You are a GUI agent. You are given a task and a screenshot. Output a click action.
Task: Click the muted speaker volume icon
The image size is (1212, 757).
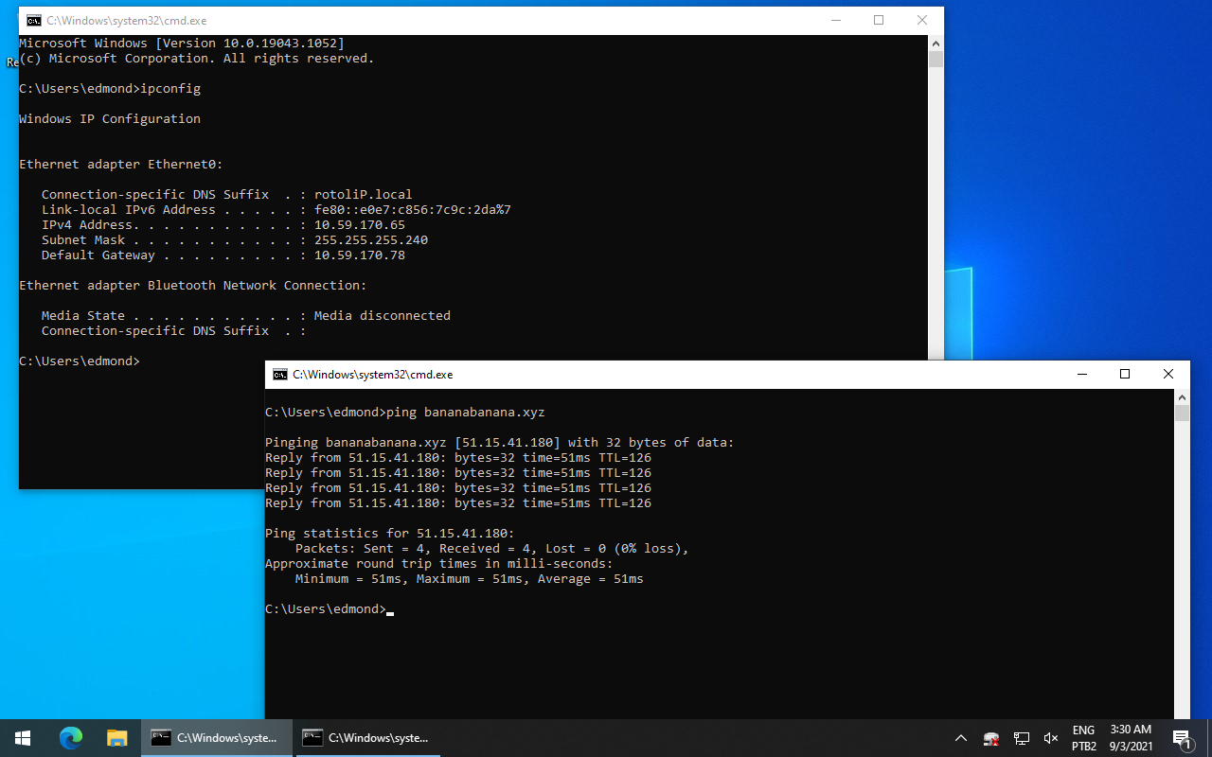click(1050, 738)
